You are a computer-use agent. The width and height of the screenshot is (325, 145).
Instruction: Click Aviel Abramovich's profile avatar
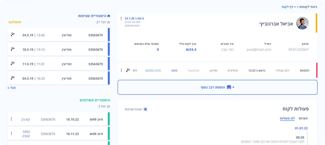[x=302, y=23]
